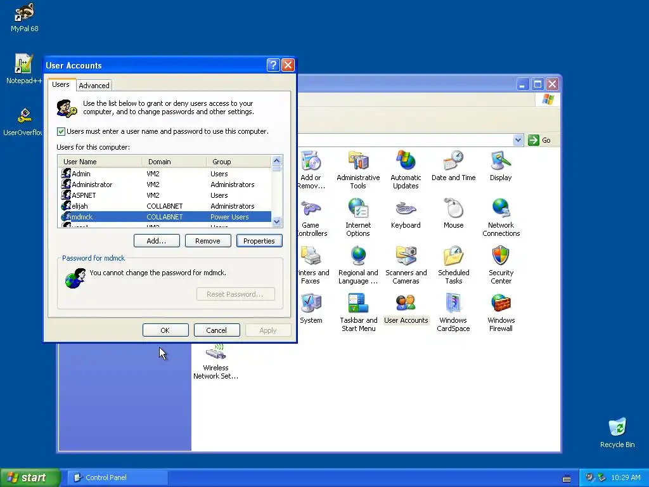
Task: Select the ASPNET user row
Action: 165,195
